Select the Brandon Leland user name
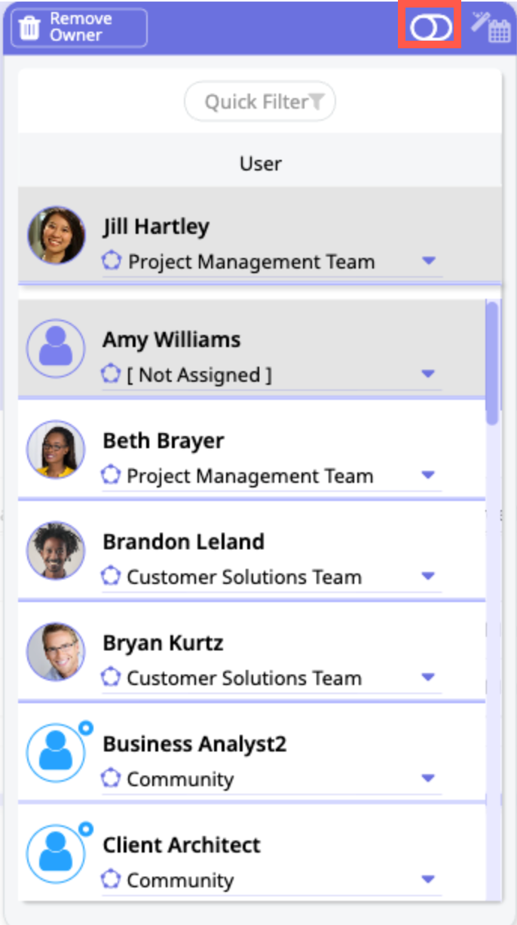The height and width of the screenshot is (925, 517). point(183,542)
